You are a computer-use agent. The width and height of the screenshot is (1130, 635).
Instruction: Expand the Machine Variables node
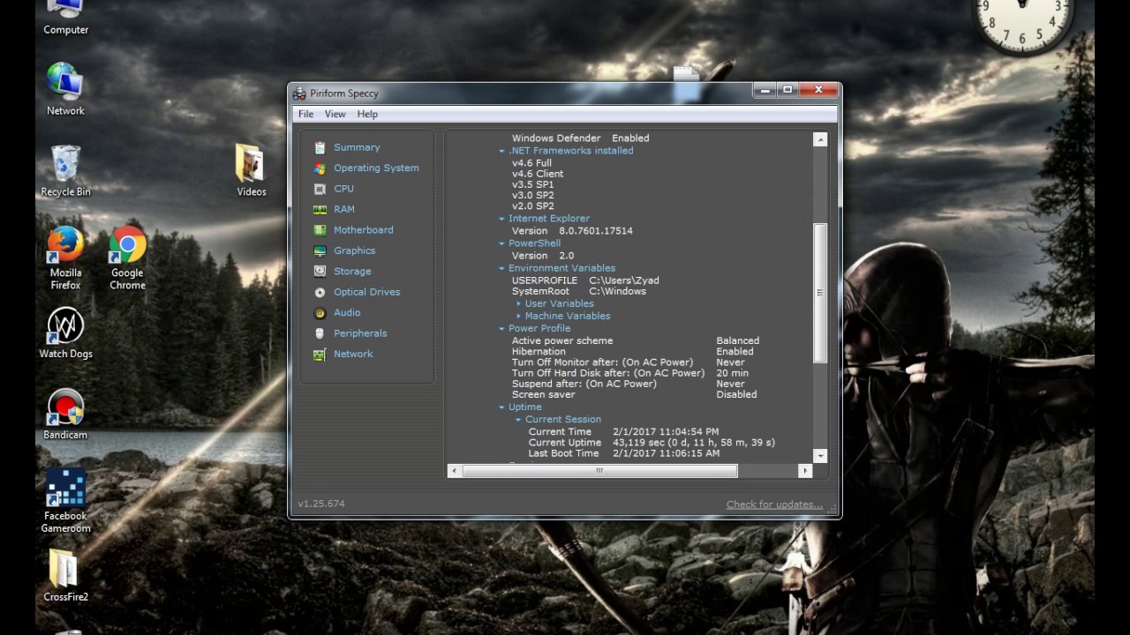(x=518, y=316)
